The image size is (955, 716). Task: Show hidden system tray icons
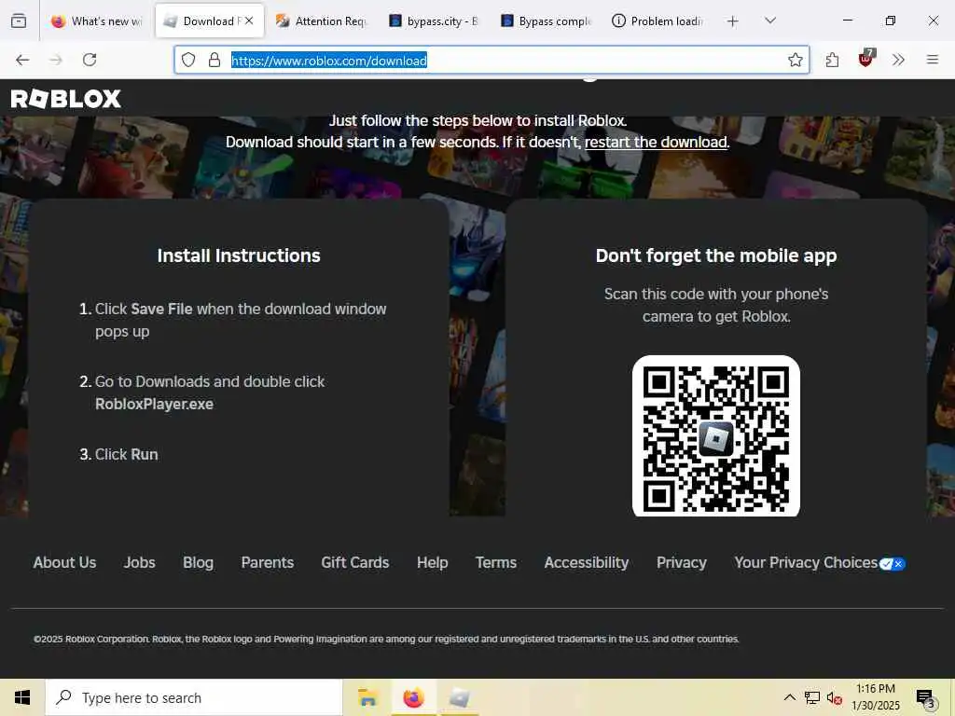tap(789, 697)
